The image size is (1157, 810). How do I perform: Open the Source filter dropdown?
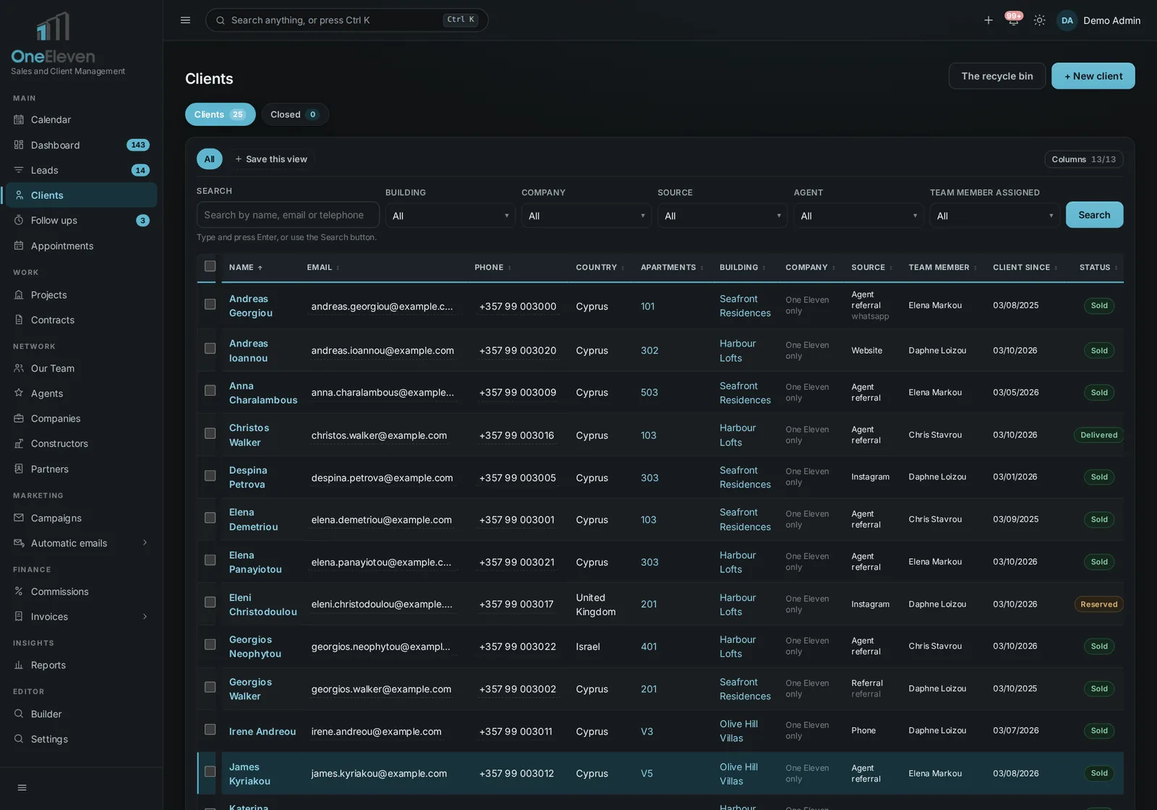(x=722, y=216)
